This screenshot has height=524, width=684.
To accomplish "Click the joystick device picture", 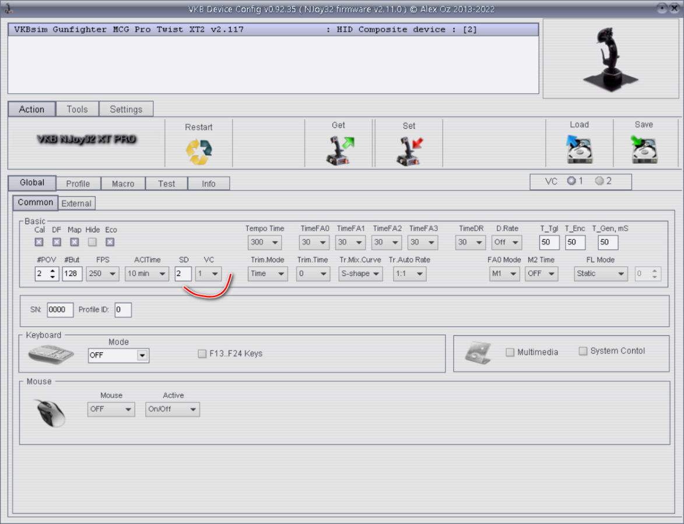I will point(610,59).
